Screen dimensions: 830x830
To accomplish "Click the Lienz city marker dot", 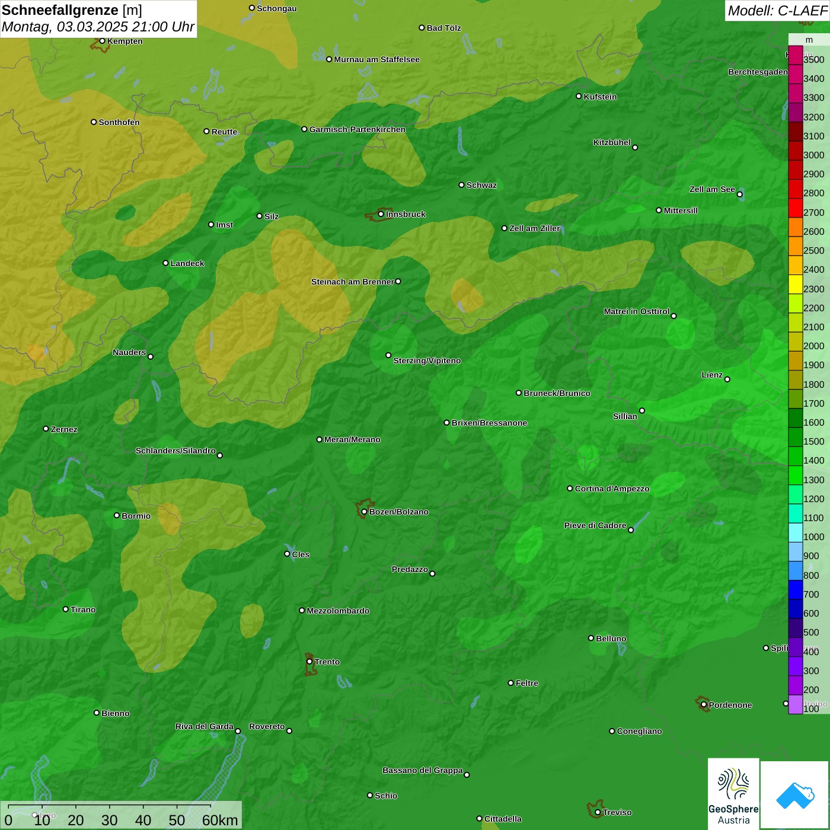I will 727,379.
